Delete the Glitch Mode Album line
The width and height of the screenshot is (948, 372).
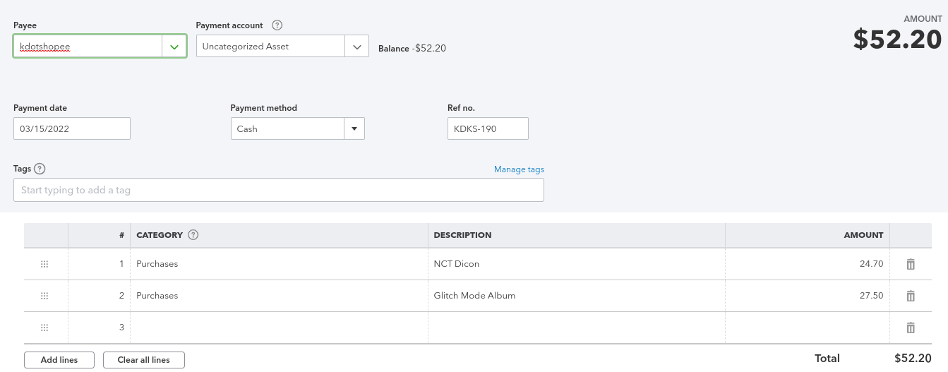tap(911, 296)
